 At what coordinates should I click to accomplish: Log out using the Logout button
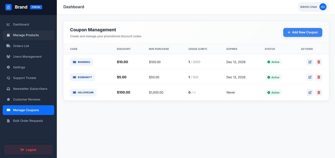click(x=28, y=150)
